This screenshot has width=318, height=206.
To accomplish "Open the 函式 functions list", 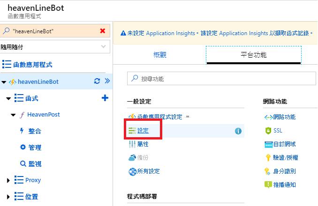I will [x=32, y=98].
